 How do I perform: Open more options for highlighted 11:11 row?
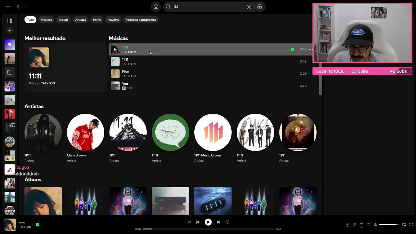tap(311, 49)
